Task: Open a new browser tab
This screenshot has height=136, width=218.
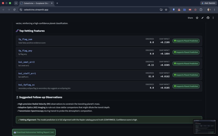Action: (x=57, y=3)
